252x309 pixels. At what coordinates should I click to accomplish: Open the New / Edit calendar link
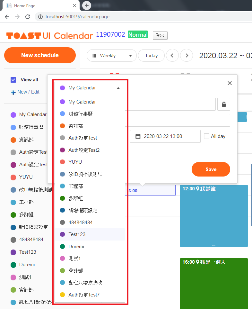(x=28, y=92)
